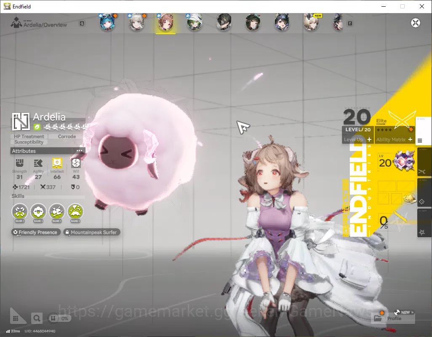Open the second empty gear slot
The image size is (432, 337).
click(406, 186)
